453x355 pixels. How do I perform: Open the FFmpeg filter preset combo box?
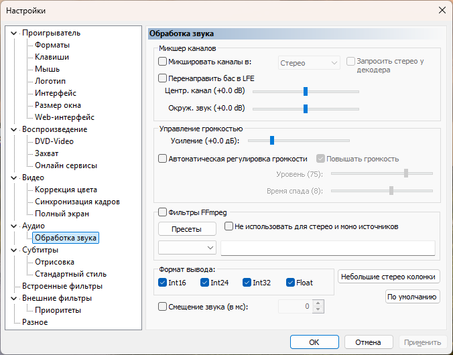pyautogui.click(x=187, y=248)
